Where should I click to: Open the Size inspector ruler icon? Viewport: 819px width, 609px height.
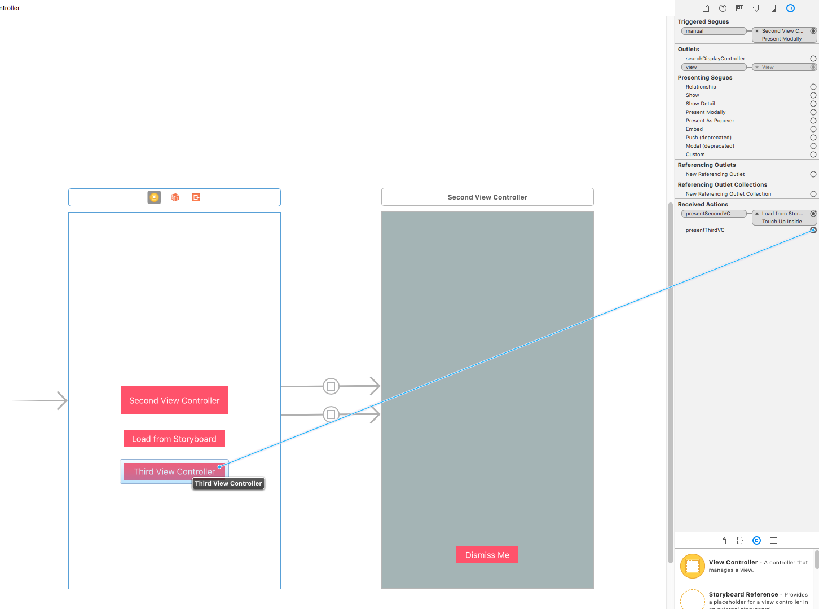[773, 8]
